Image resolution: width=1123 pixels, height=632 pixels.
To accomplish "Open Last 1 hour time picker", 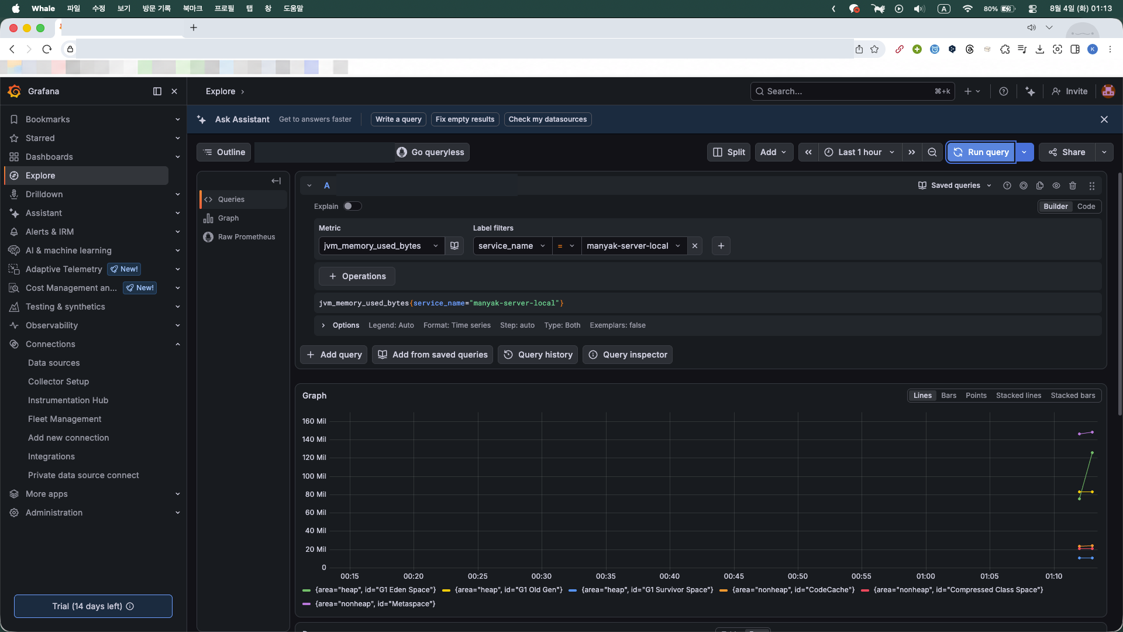I will tap(860, 152).
